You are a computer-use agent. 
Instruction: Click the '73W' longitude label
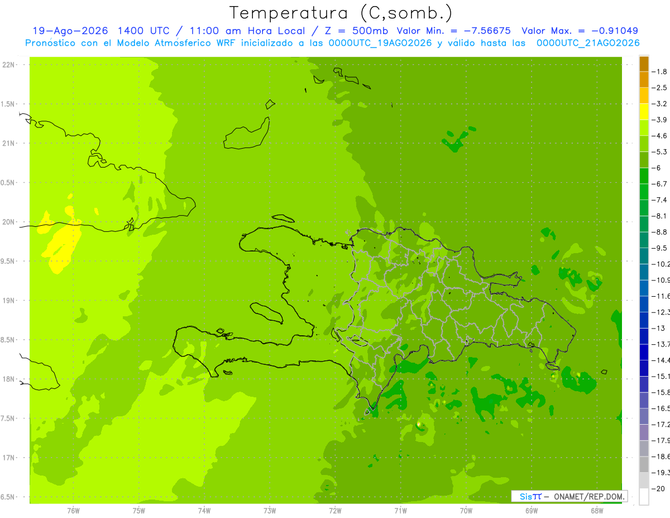[270, 511]
